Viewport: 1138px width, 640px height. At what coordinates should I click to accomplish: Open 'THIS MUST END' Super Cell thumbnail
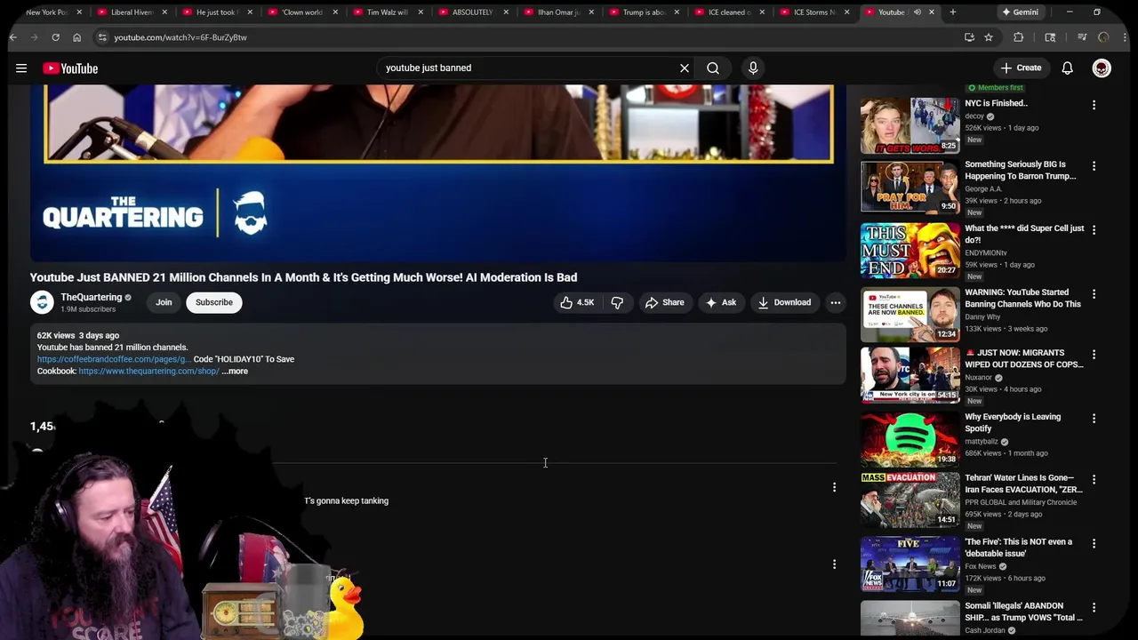(x=910, y=251)
